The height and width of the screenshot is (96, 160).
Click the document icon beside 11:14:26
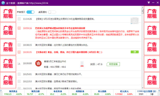pyautogui.click(x=19, y=19)
